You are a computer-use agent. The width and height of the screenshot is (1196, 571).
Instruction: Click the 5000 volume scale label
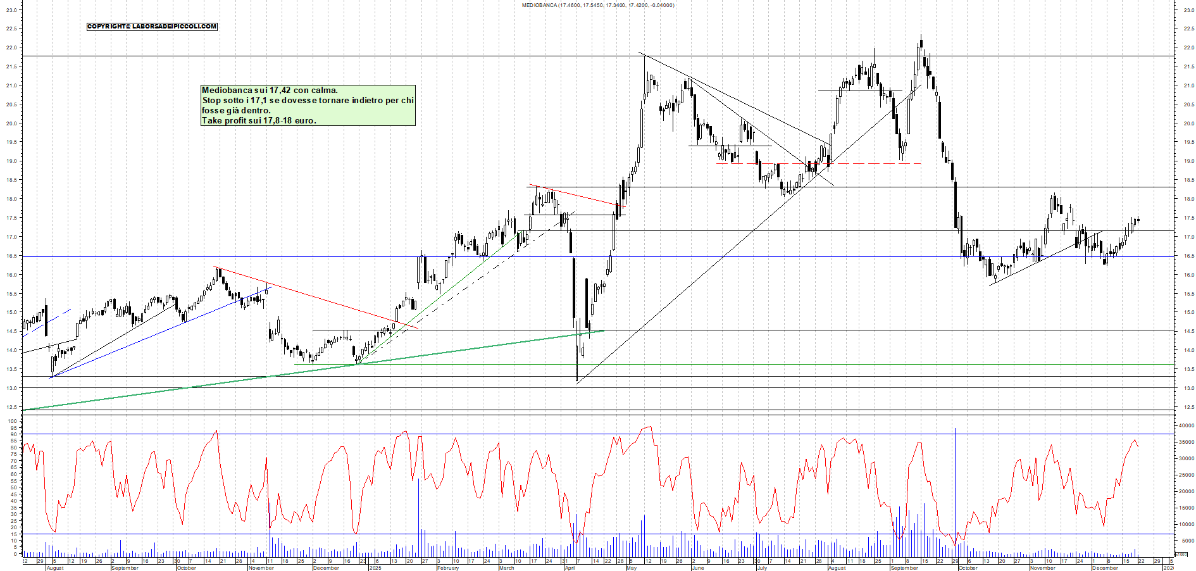click(x=1187, y=541)
